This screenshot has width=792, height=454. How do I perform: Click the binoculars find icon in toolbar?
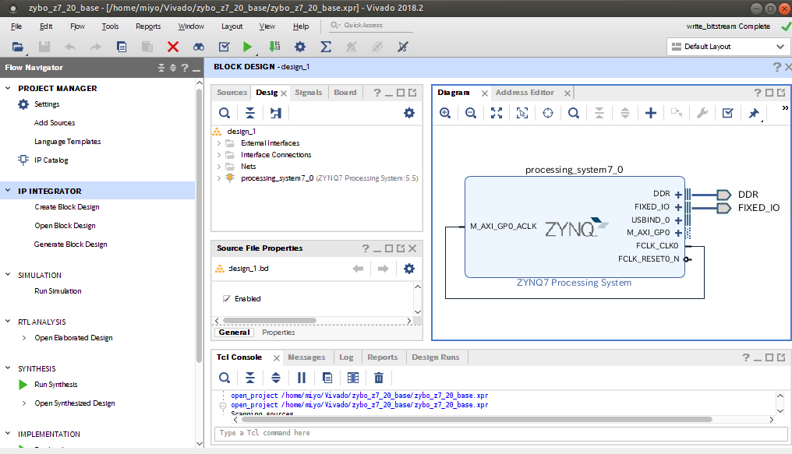(199, 47)
